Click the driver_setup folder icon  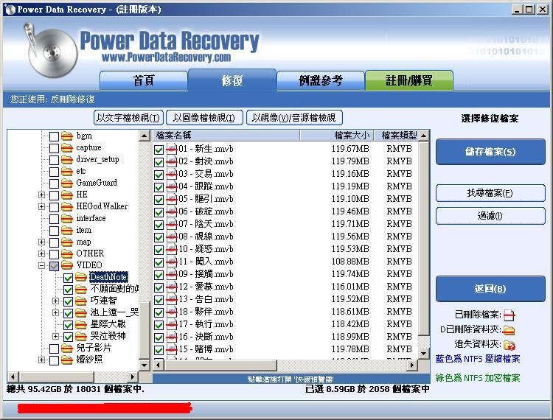tap(67, 160)
